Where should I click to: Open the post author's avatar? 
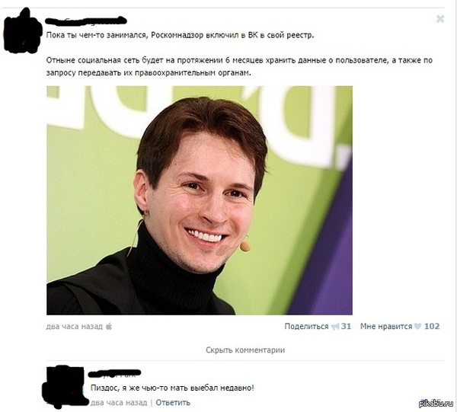click(23, 31)
